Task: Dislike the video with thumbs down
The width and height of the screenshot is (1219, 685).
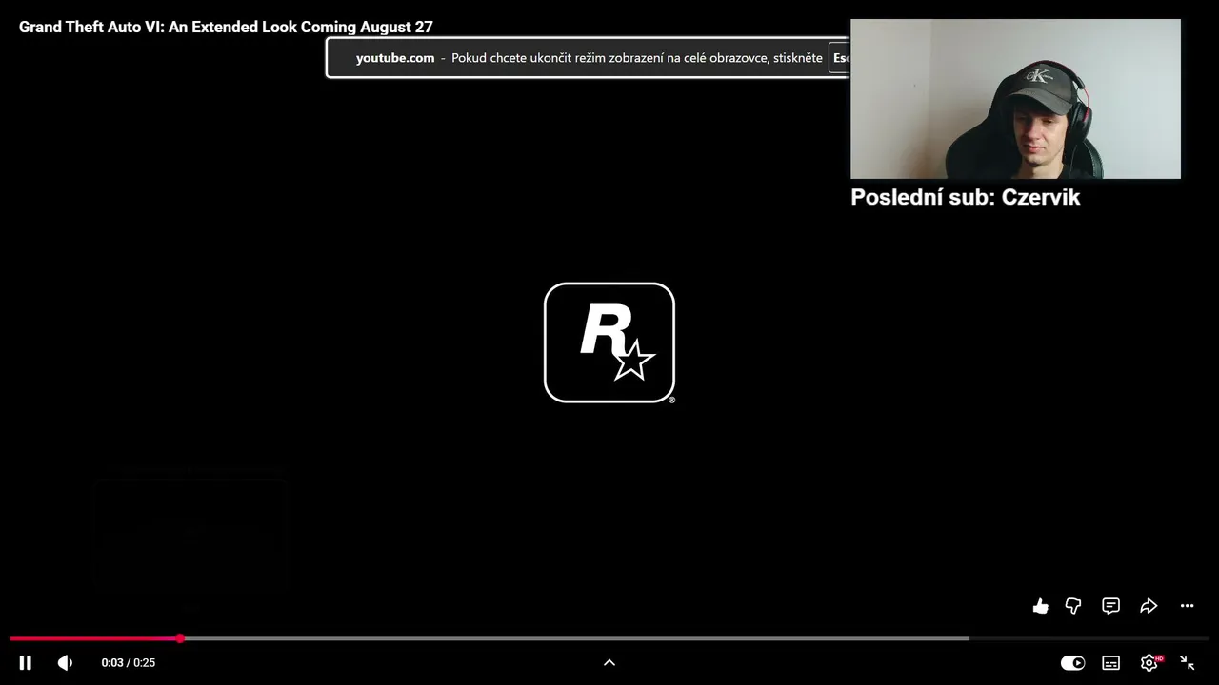Action: 1073,606
